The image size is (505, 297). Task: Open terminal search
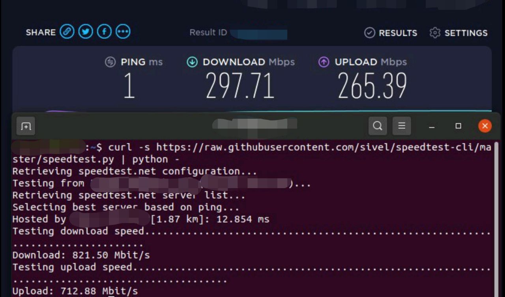378,126
